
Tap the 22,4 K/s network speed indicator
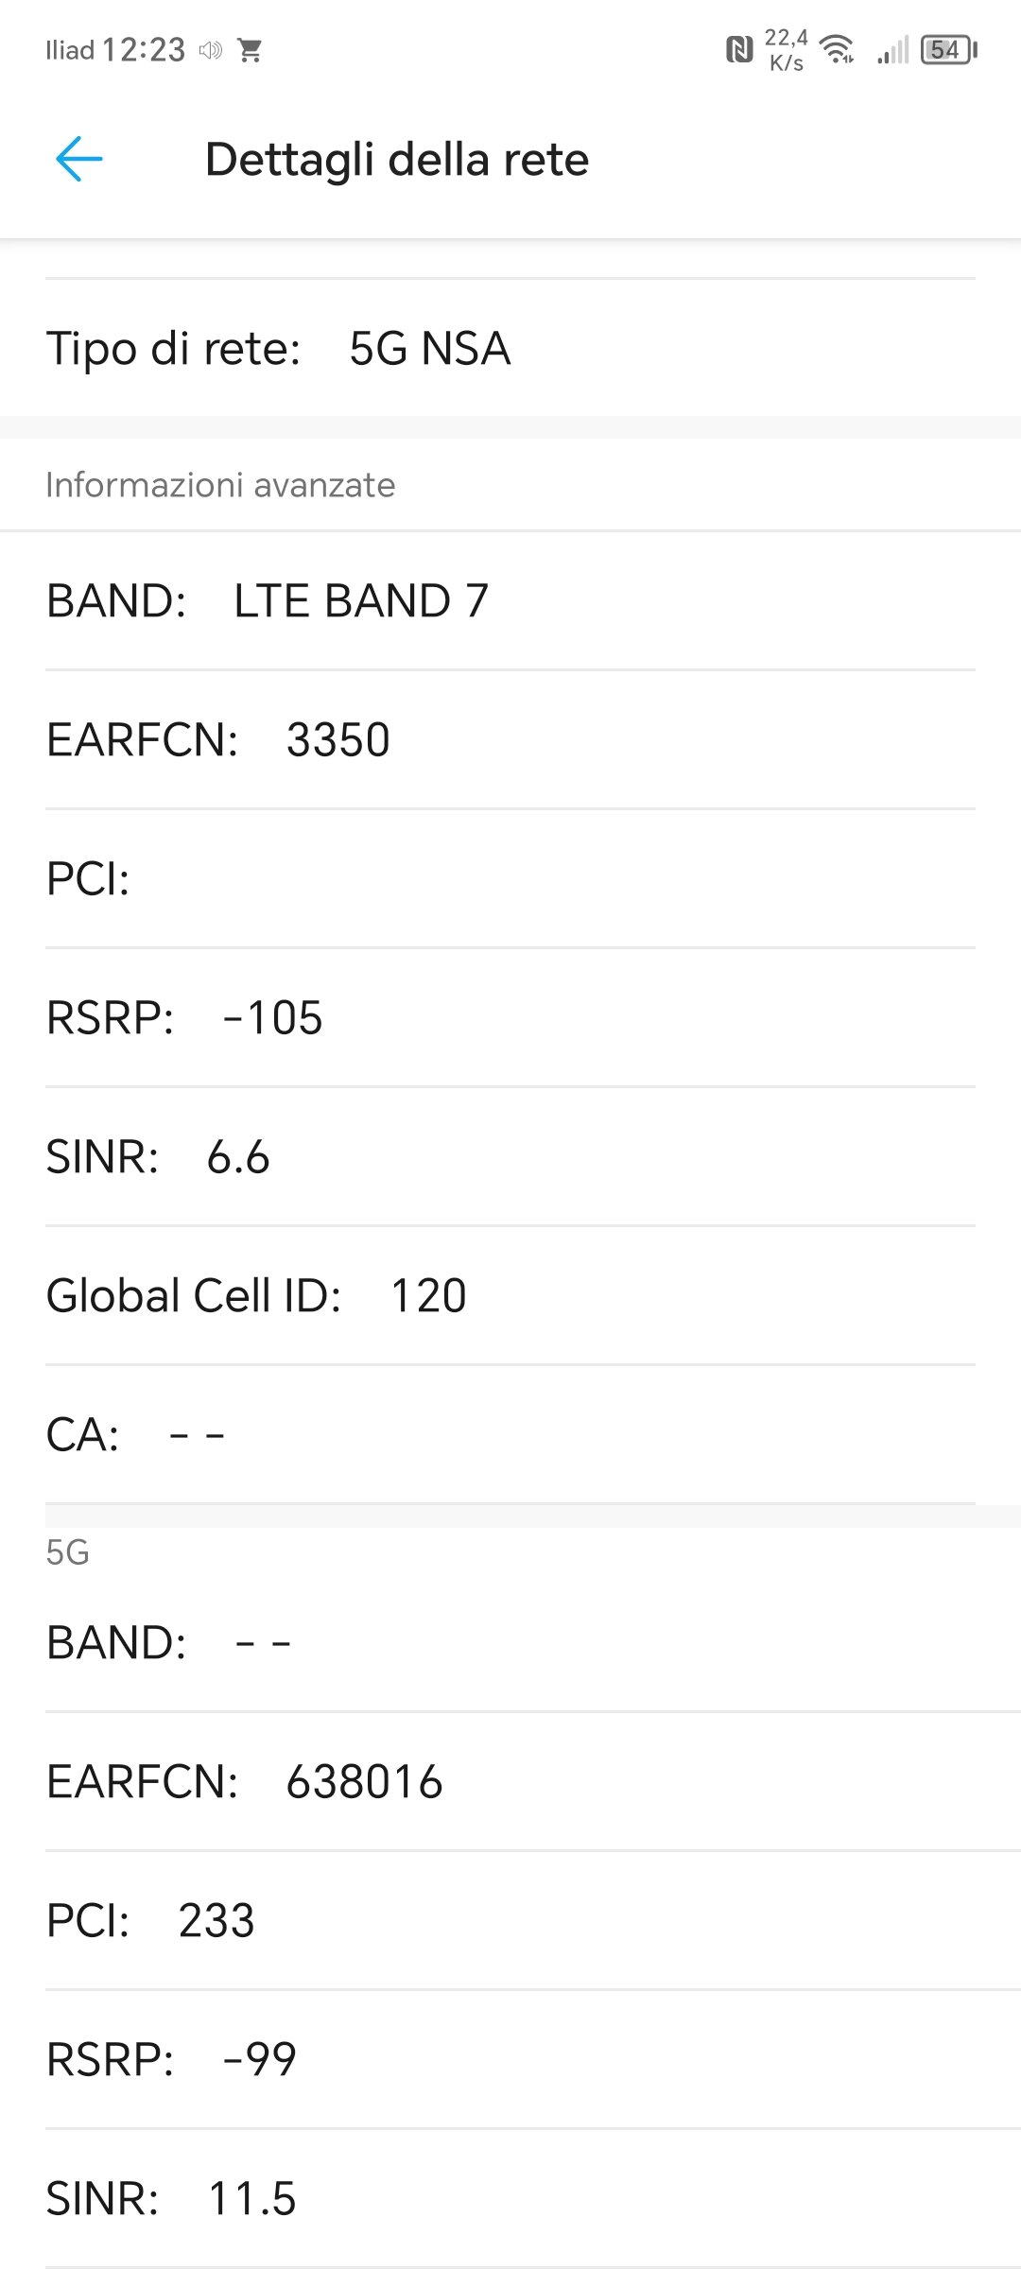click(x=787, y=49)
